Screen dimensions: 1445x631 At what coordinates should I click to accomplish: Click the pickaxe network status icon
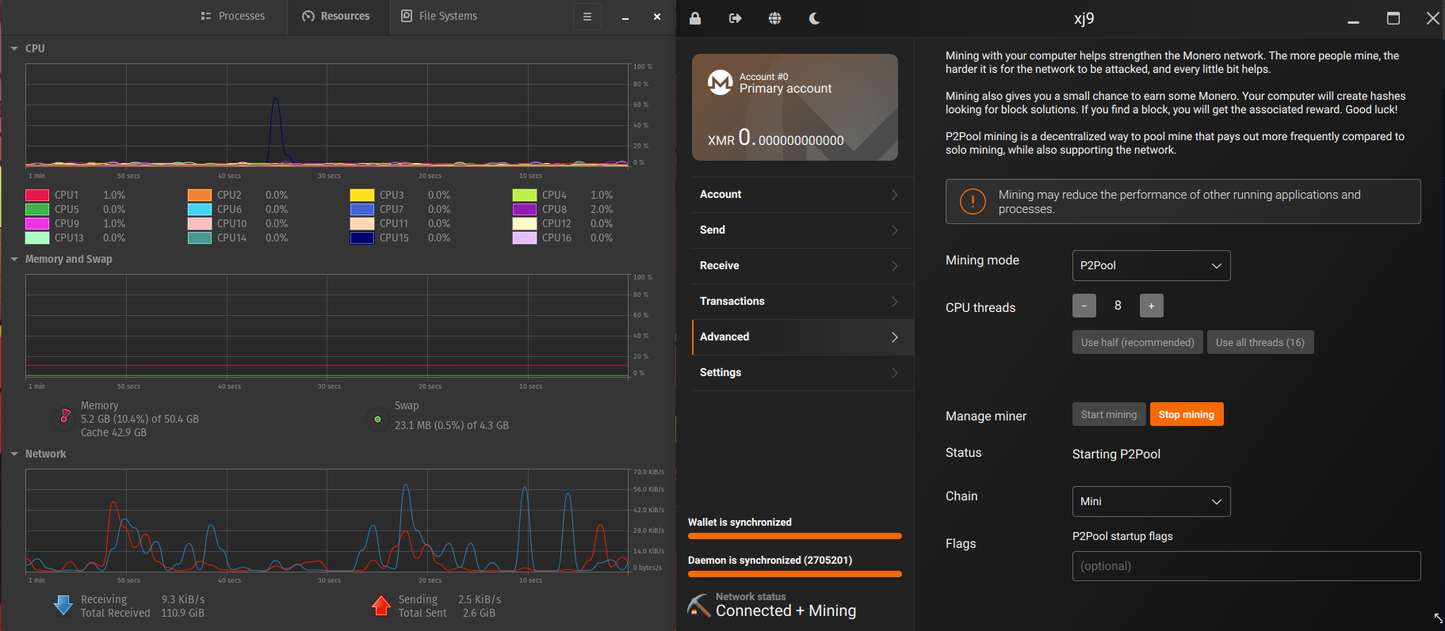(698, 606)
